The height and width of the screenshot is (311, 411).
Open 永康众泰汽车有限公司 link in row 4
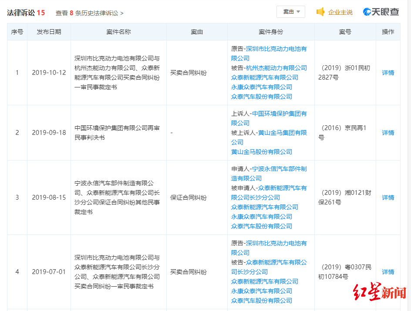262,291
